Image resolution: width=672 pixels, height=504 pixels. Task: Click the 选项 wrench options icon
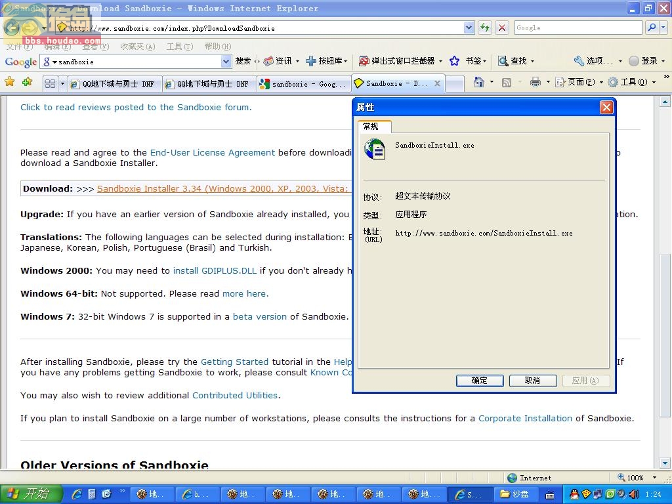coord(579,61)
